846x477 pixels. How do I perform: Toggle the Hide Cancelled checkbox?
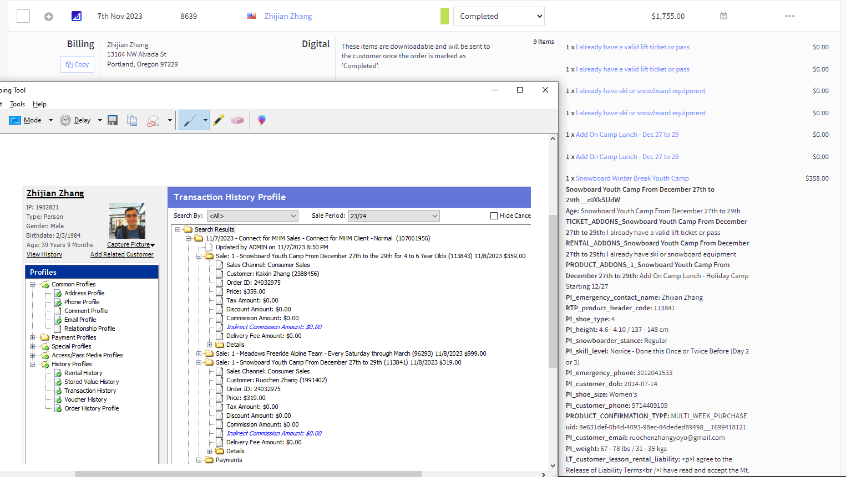point(494,216)
